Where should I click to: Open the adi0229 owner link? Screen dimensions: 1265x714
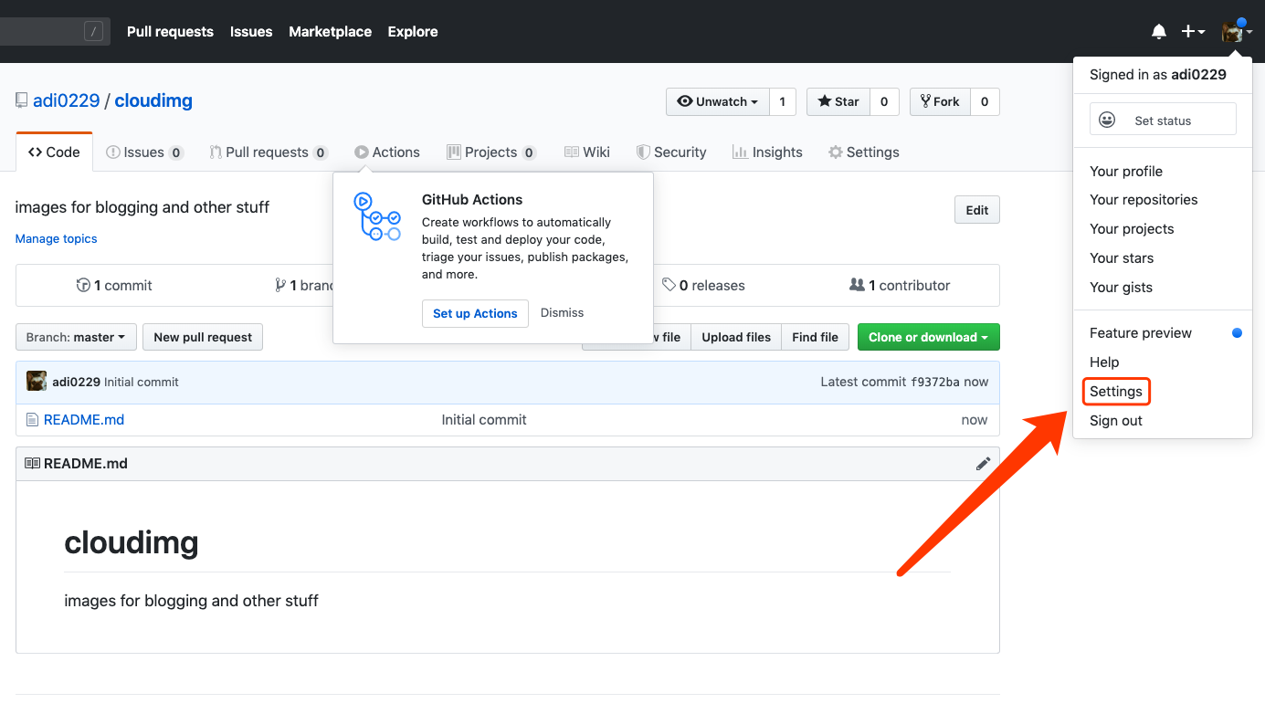point(67,100)
